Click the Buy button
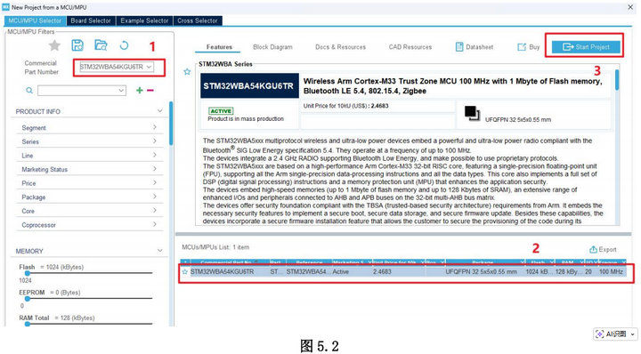The width and height of the screenshot is (641, 354). pyautogui.click(x=529, y=47)
